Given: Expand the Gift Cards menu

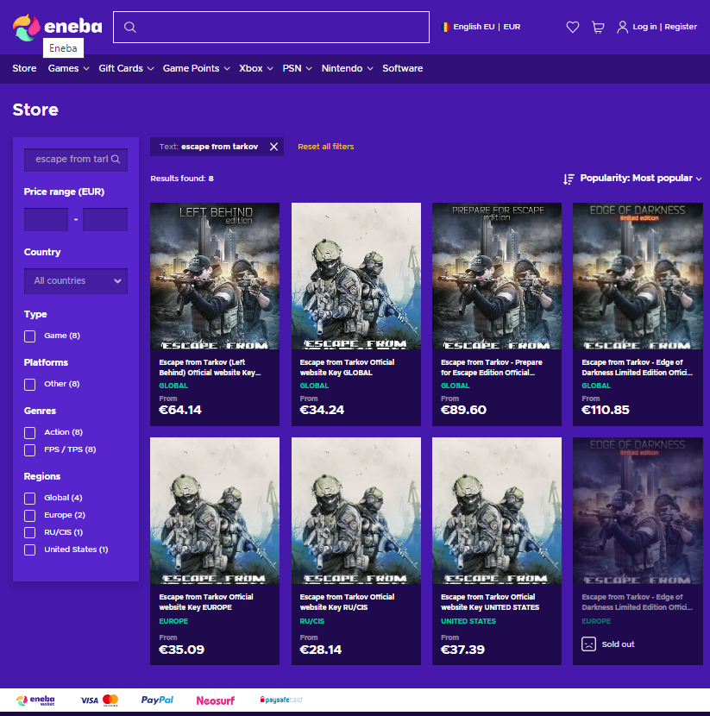Looking at the screenshot, I should click(126, 68).
